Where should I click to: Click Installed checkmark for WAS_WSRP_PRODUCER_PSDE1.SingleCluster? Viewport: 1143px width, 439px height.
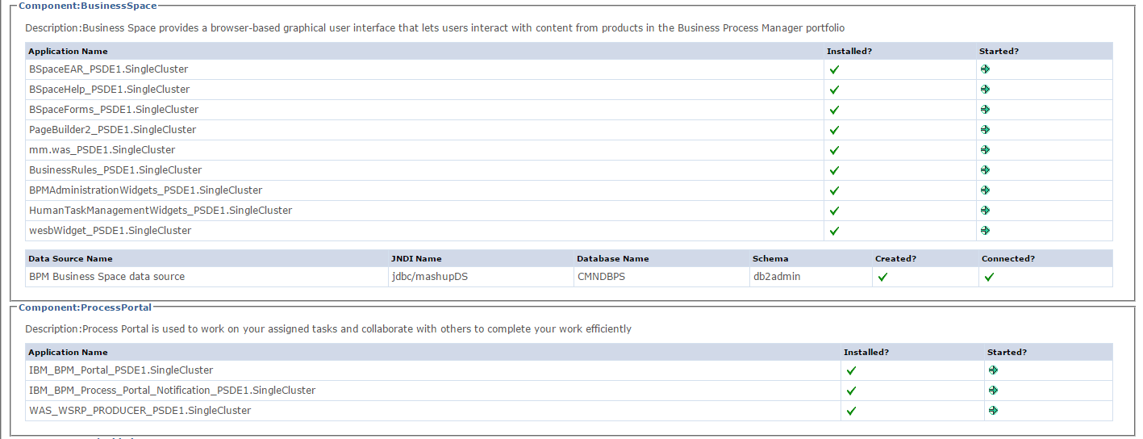[851, 411]
